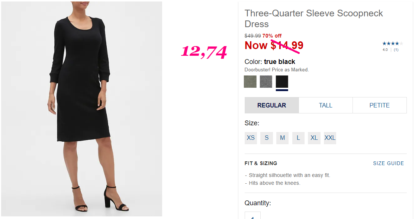Pick the true black color swatch

coord(282,81)
